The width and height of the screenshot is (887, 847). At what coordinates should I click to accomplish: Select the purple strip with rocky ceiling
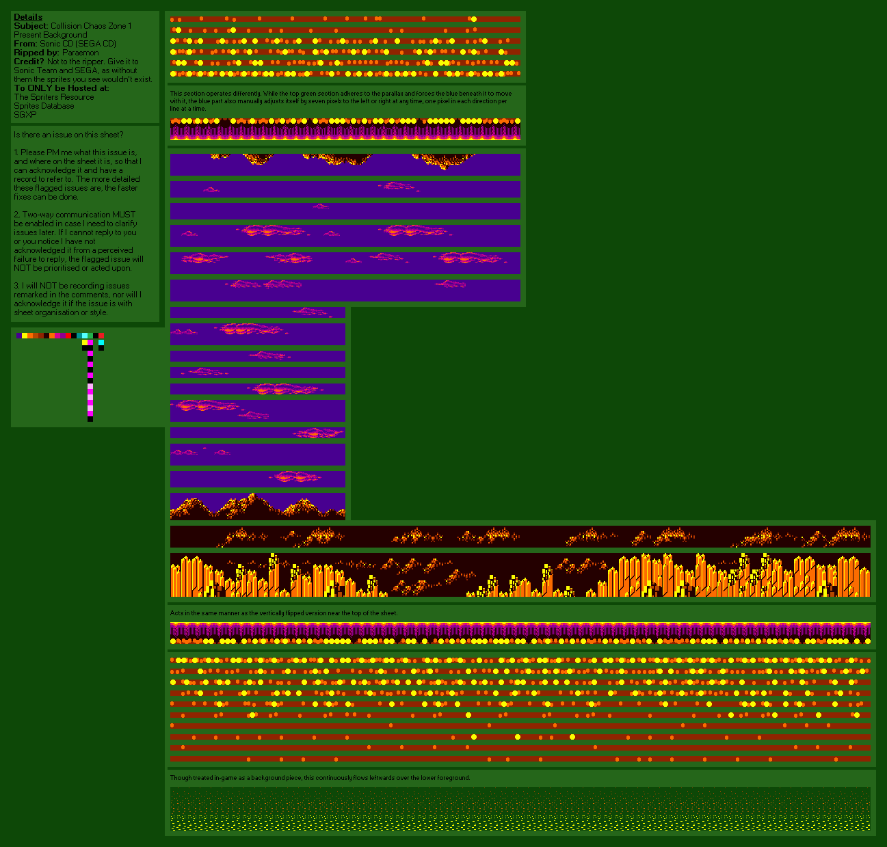[x=345, y=165]
